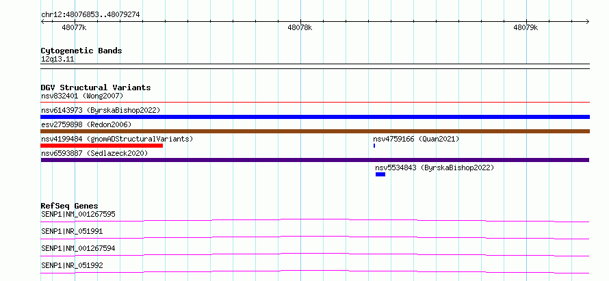Click the 48079k ruler tick label
This screenshot has width=609, height=281.
(526, 27)
